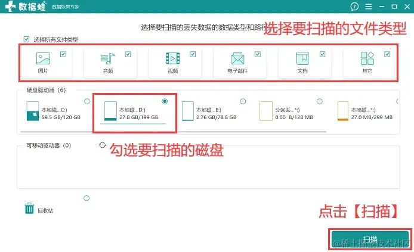Uncheck the 视频 checkbox

(193, 54)
